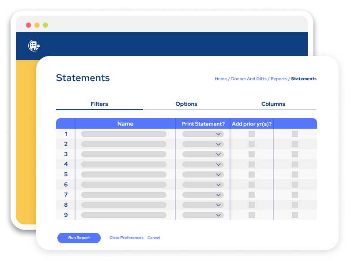
Task: Expand Print Statement dropdown in row 8
Action: [x=203, y=205]
